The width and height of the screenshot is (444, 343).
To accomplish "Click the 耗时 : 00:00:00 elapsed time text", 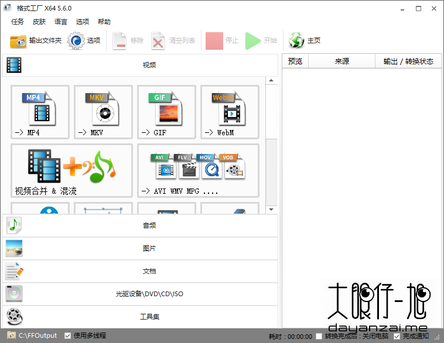I will (291, 337).
